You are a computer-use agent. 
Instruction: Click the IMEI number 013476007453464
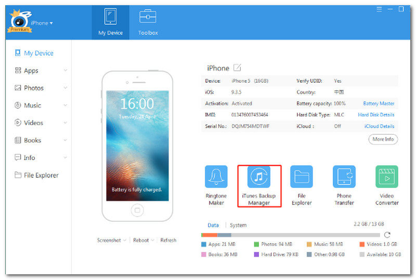click(x=250, y=115)
